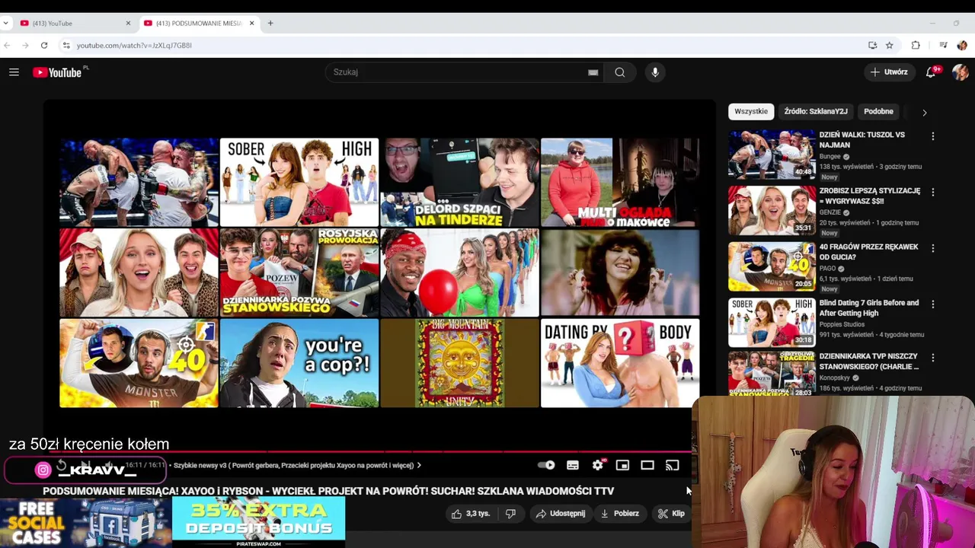This screenshot has width=975, height=548.
Task: Bookmark this page with star icon
Action: (x=889, y=46)
